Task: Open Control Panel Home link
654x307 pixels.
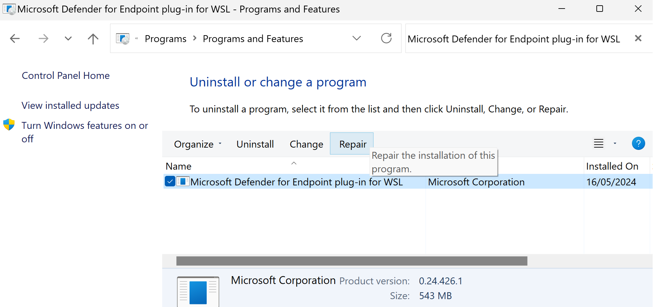Action: 66,76
